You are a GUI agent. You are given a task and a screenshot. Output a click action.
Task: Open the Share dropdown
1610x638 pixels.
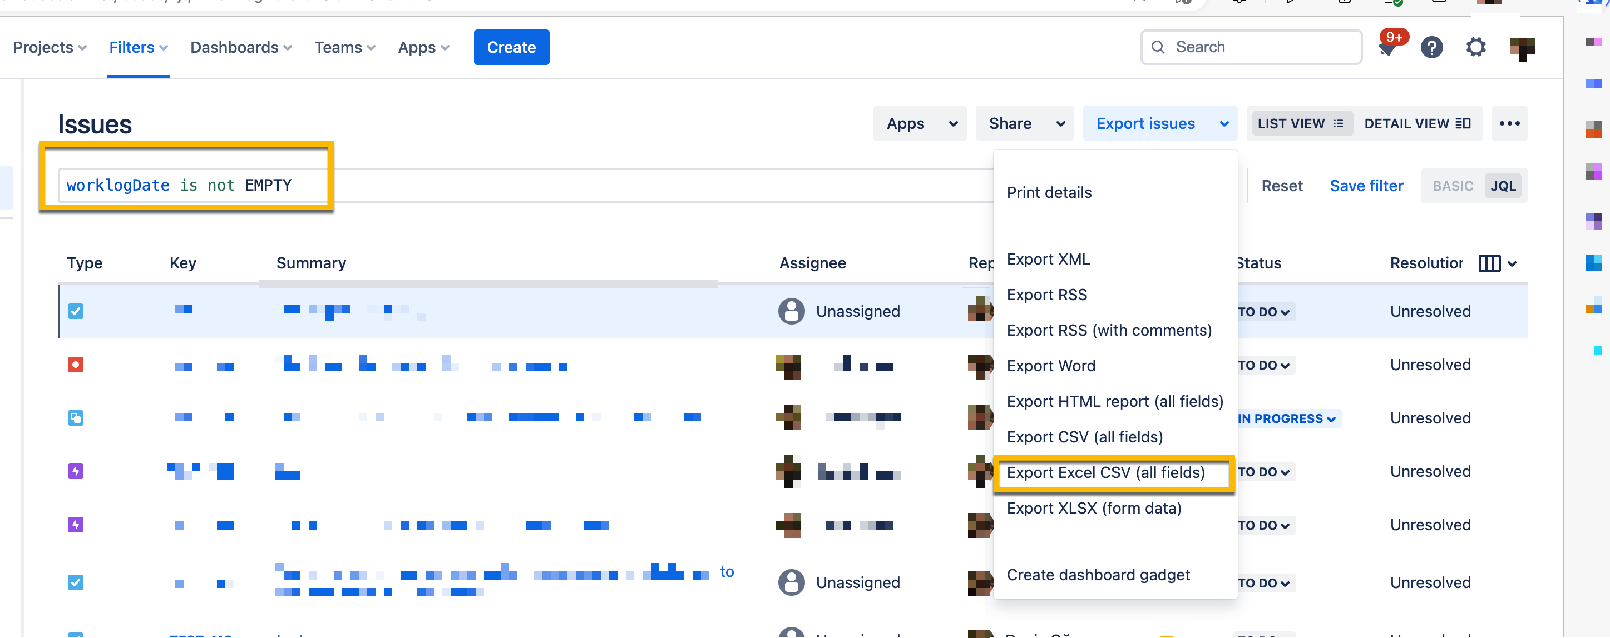coord(1024,123)
